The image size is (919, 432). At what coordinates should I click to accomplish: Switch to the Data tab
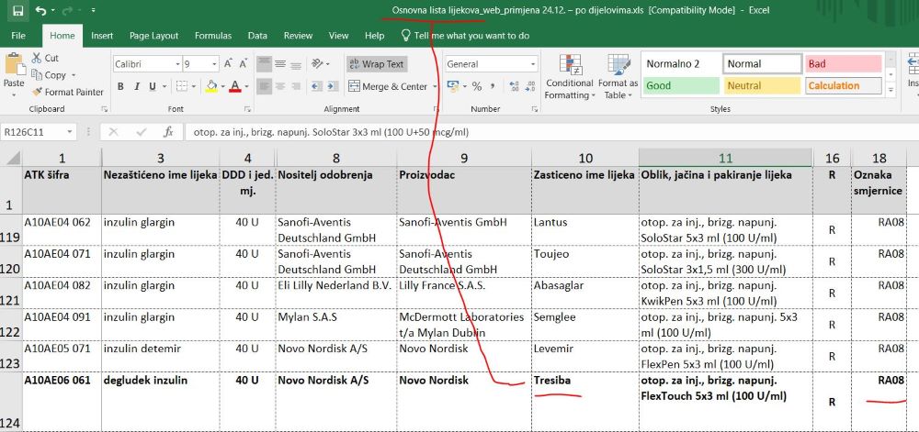tap(257, 36)
